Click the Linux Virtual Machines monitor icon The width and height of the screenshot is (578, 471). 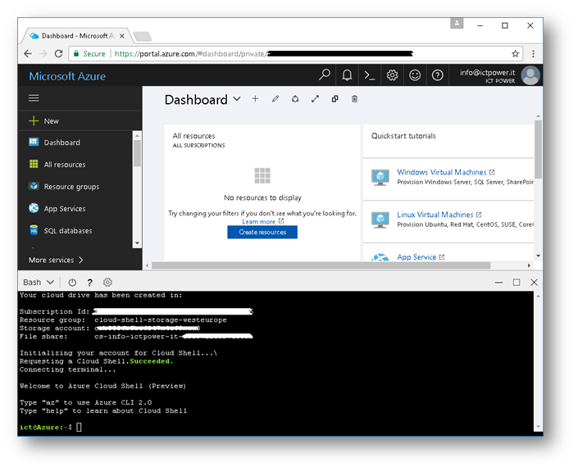click(380, 220)
